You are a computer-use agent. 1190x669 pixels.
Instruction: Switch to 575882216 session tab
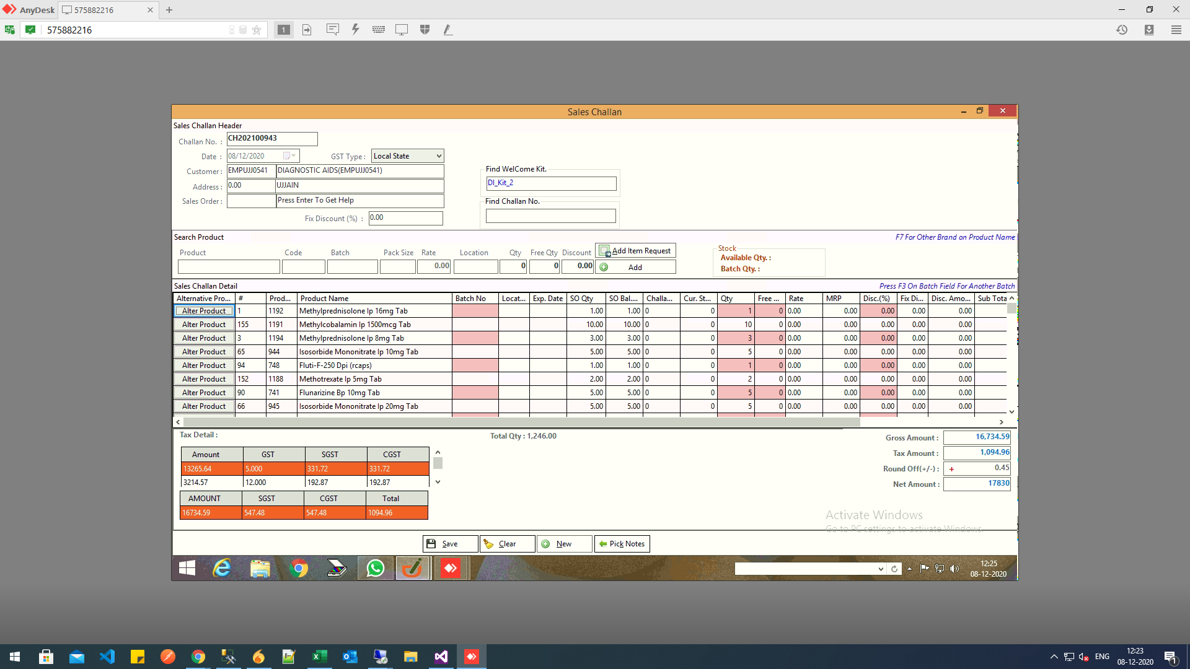93,10
